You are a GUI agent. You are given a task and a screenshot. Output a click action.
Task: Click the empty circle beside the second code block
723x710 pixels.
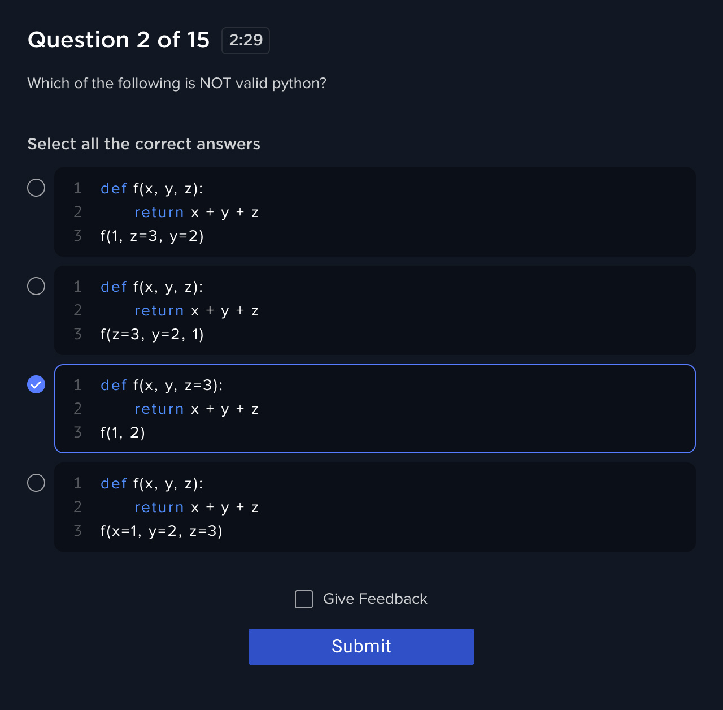36,285
